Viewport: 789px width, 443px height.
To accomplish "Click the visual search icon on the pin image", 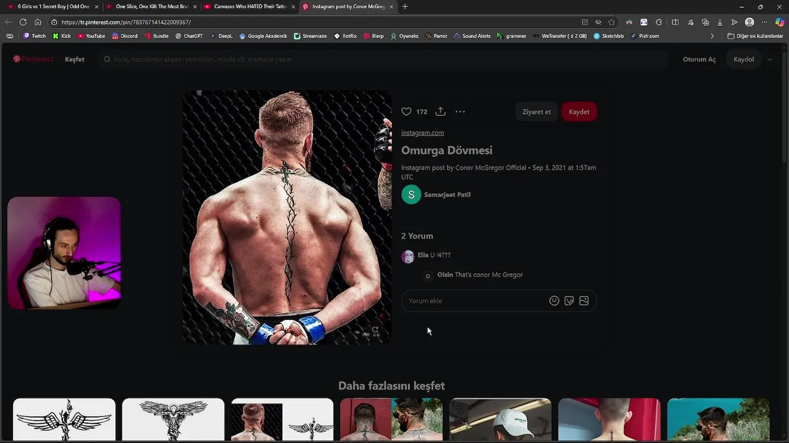I will point(375,330).
